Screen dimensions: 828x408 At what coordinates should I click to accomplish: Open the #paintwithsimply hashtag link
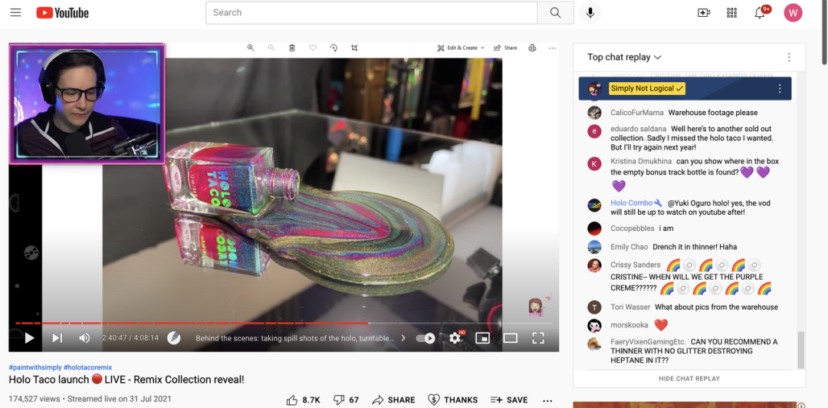coord(34,367)
